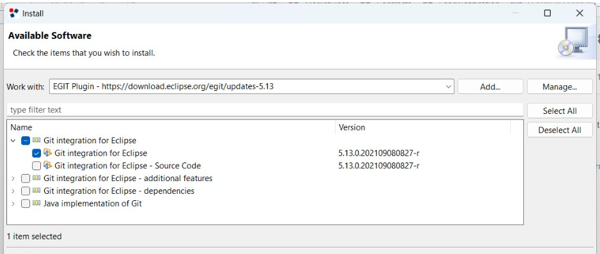Viewport: 600px width, 254px height.
Task: Check the Java implementation of Git checkbox
Action: [x=25, y=203]
